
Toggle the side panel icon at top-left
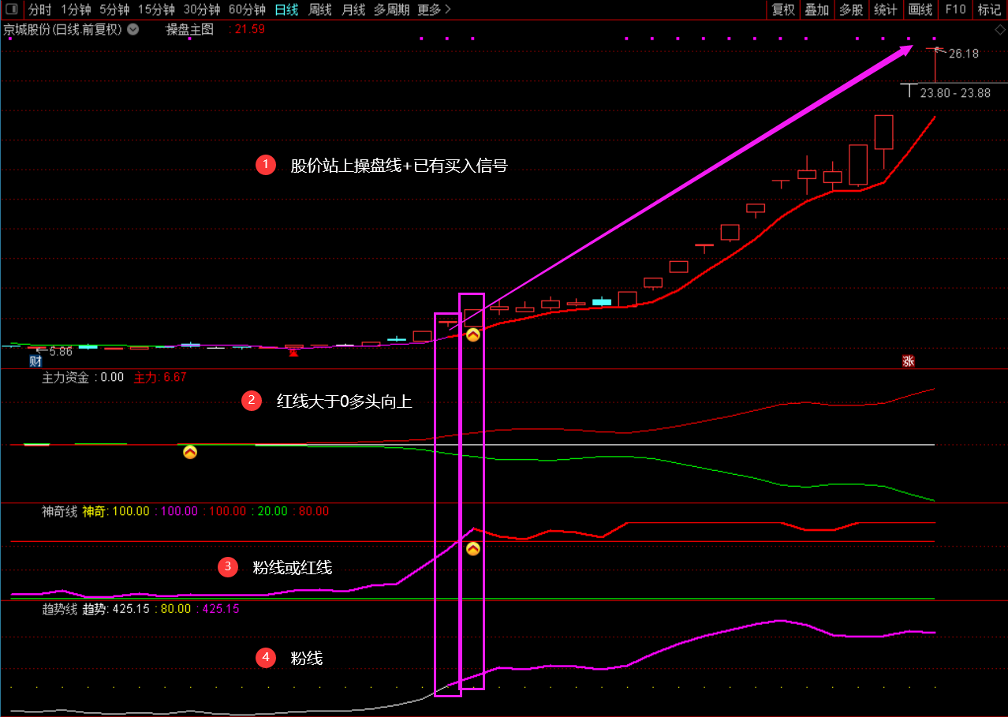(x=12, y=9)
